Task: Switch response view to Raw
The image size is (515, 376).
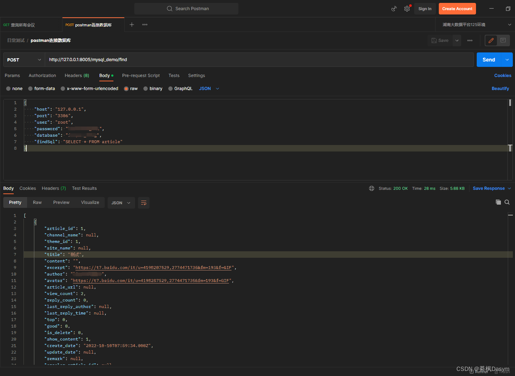Action: [x=37, y=202]
